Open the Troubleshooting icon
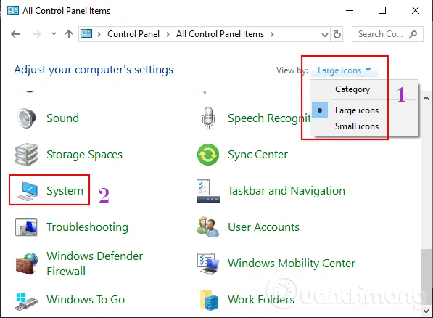The image size is (433, 318). (27, 227)
